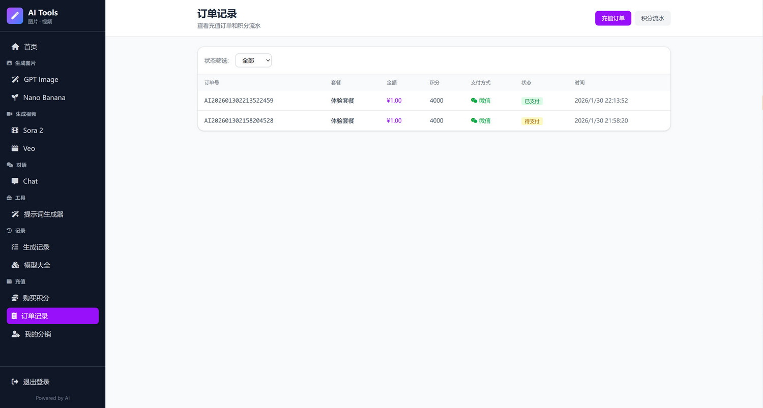This screenshot has width=763, height=408.
Task: Select the active 订单记录 sidebar item
Action: point(52,316)
